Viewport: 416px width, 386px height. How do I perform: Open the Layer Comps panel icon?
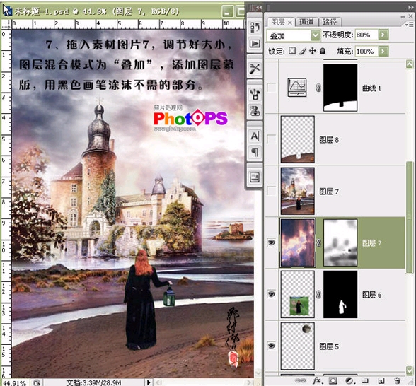[x=255, y=177]
